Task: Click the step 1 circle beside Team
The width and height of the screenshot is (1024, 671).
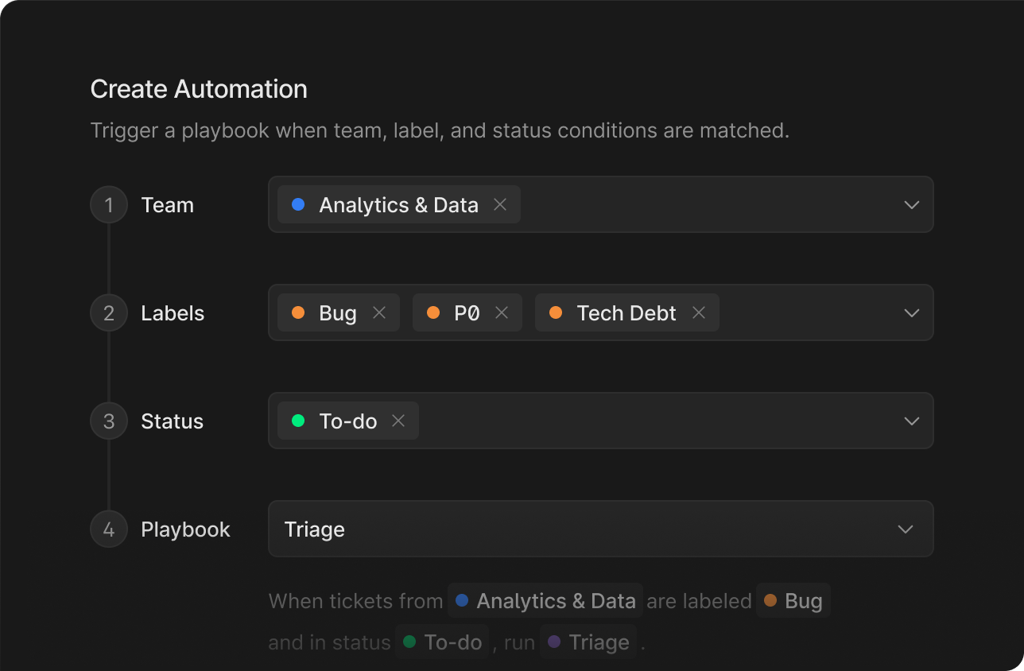Action: click(x=109, y=204)
